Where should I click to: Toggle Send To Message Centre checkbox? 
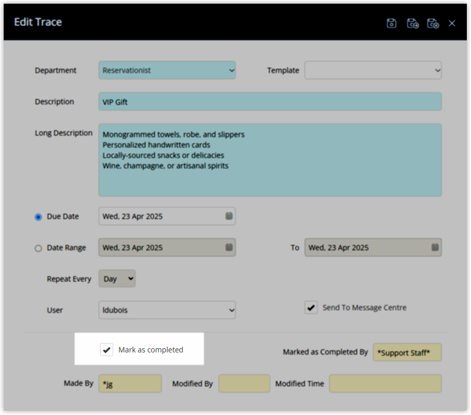(x=311, y=308)
